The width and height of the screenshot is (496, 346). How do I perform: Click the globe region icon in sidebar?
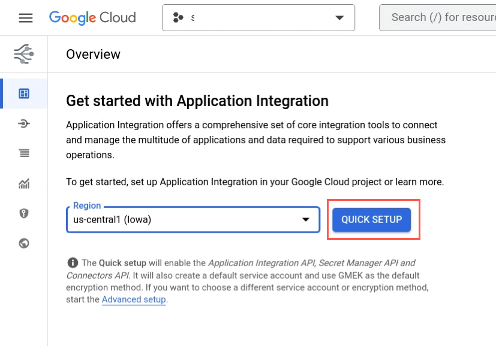(x=23, y=243)
